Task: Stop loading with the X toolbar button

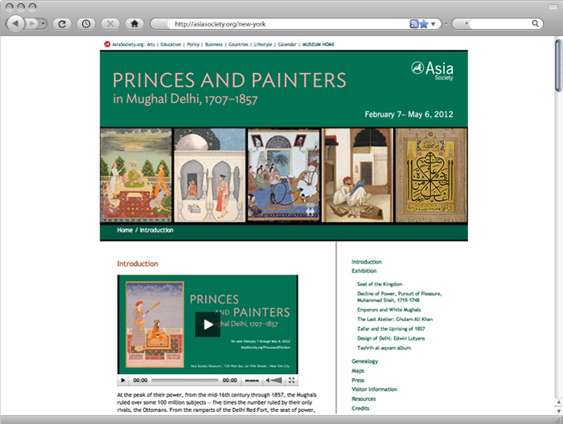Action: [x=110, y=24]
